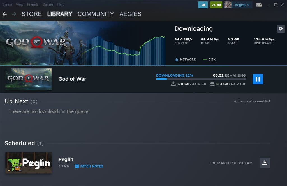The height and width of the screenshot is (186, 287).
Task: Click the 84.6 MB/s CURRENT stat
Action: [183, 41]
